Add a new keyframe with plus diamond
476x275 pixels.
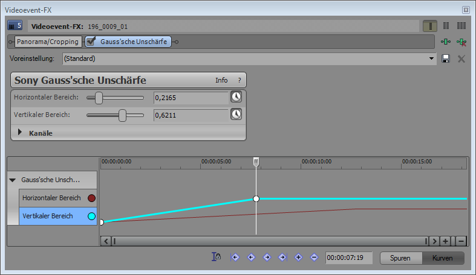[x=298, y=258]
